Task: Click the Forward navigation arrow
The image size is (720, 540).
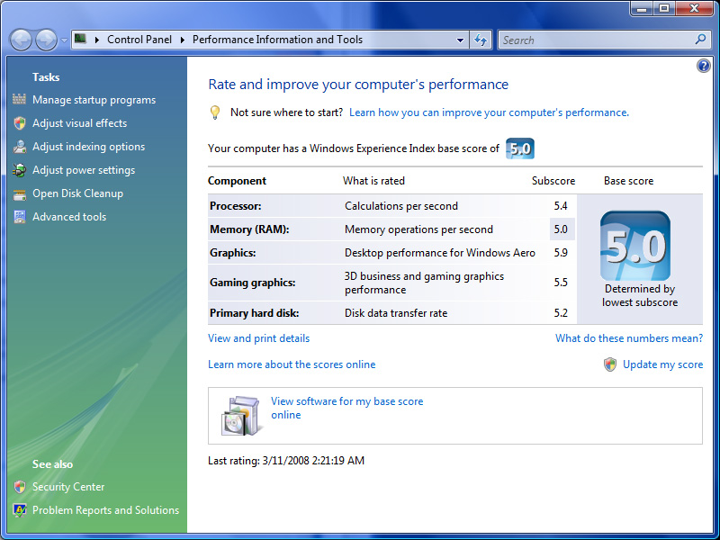Action: (x=47, y=40)
